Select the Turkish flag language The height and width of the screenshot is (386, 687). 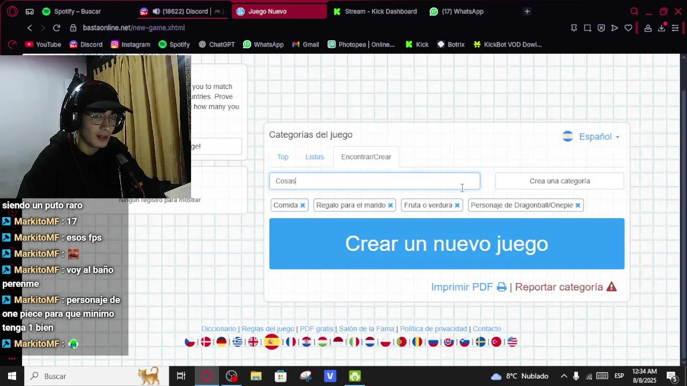pos(496,342)
